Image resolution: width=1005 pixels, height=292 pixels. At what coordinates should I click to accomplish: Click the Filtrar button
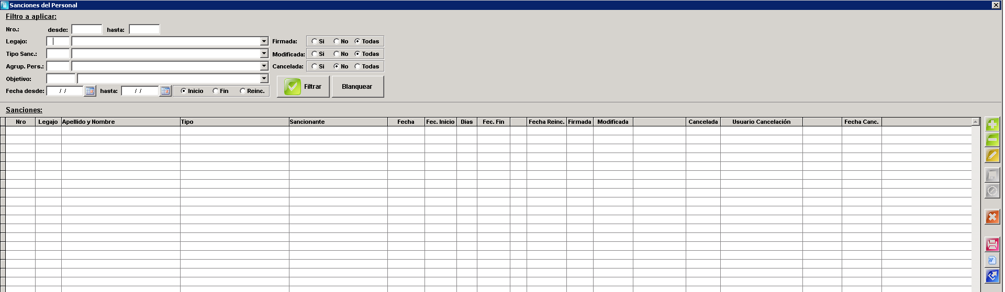(303, 87)
